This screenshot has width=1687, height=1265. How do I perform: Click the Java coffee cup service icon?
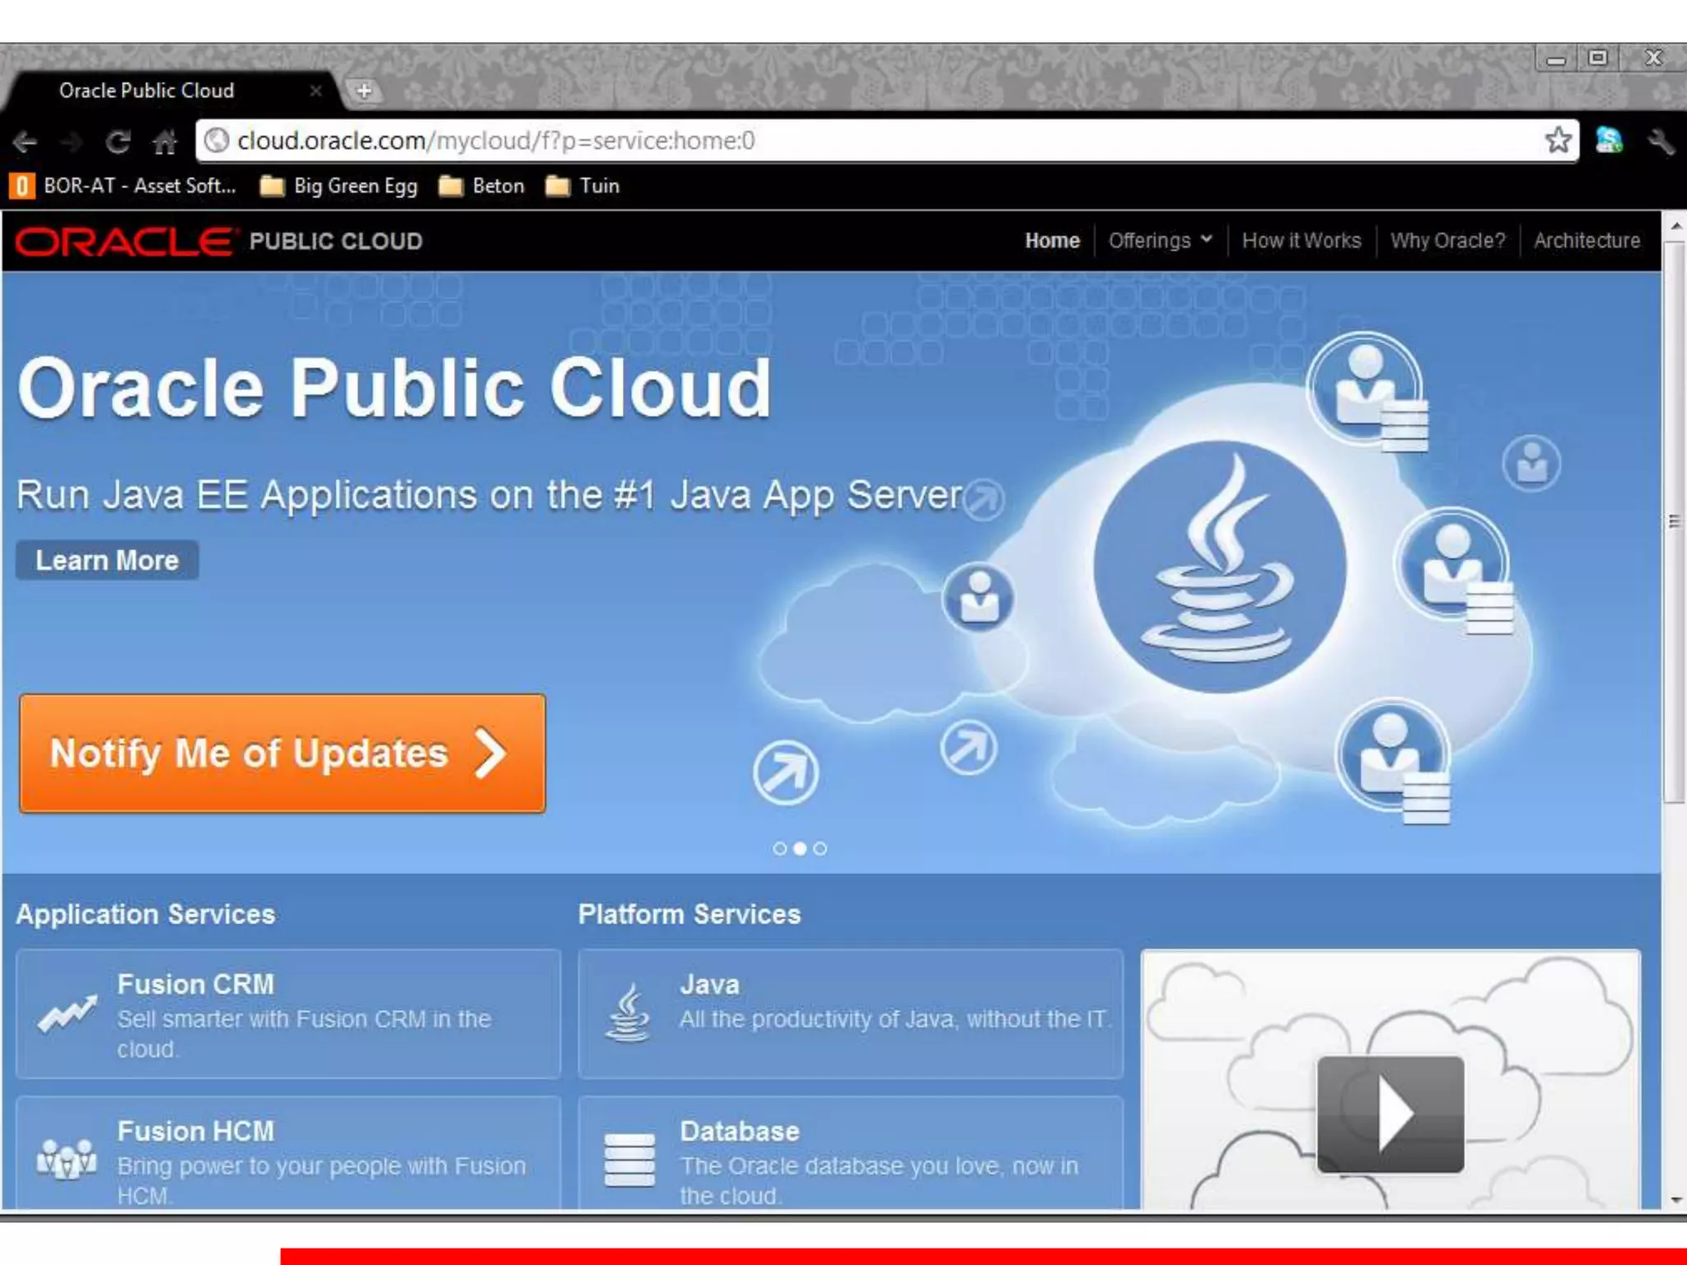point(628,1014)
